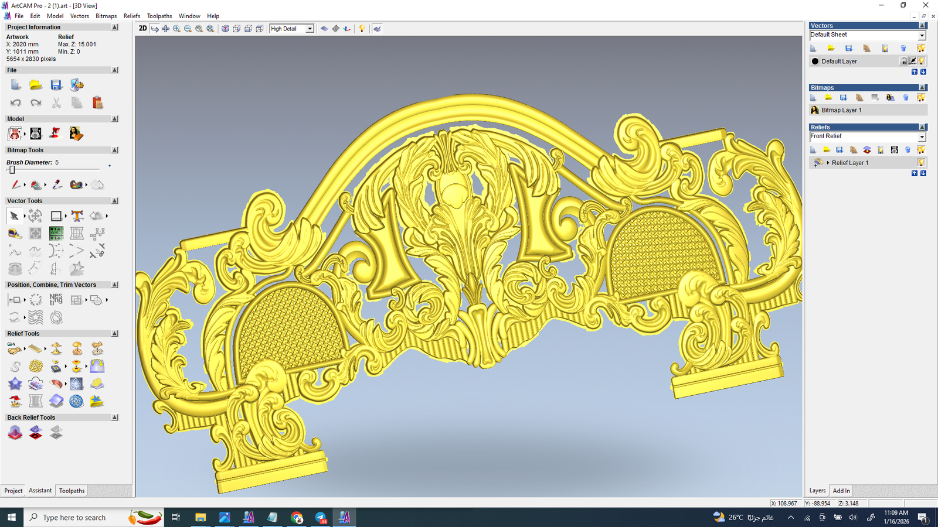The height and width of the screenshot is (527, 938).
Task: Click the Save file icon in File section
Action: coord(56,85)
